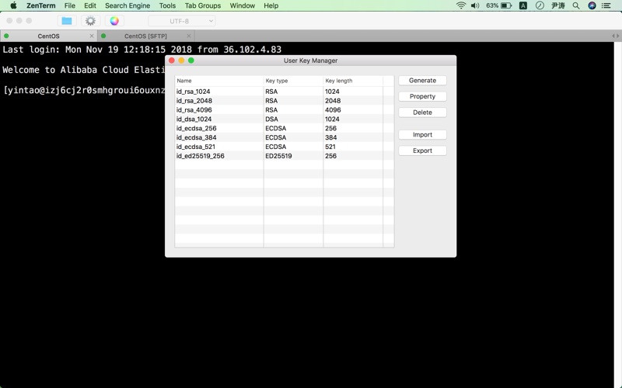This screenshot has height=388, width=622.
Task: Close the CentOS tab with its X
Action: (x=92, y=36)
